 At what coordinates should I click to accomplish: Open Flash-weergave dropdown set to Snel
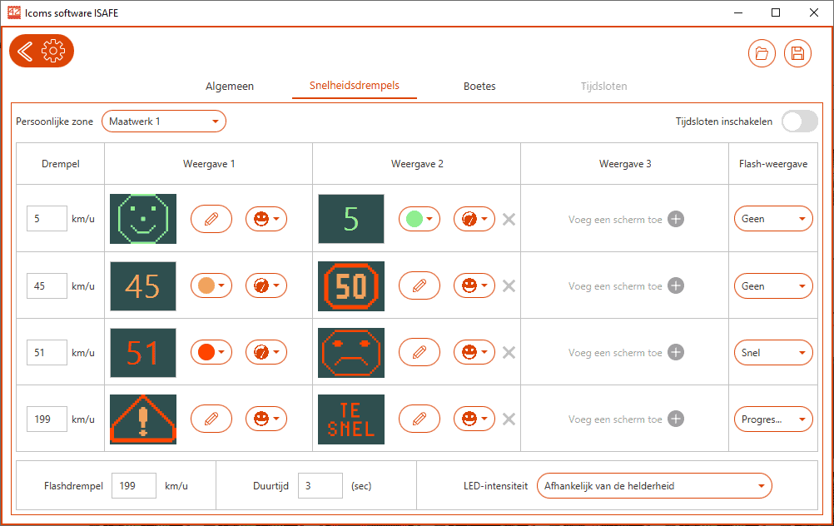[x=772, y=353]
